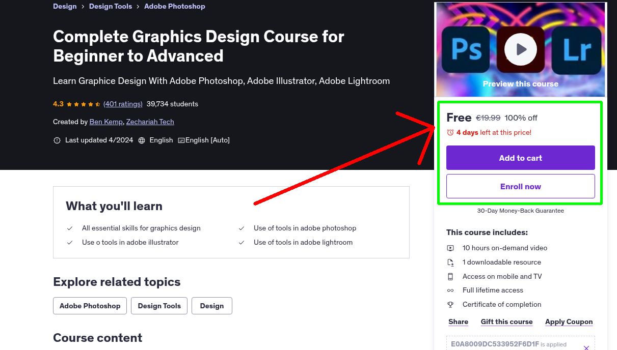This screenshot has height=350, width=617.
Task: Play the course preview video
Action: click(x=520, y=49)
